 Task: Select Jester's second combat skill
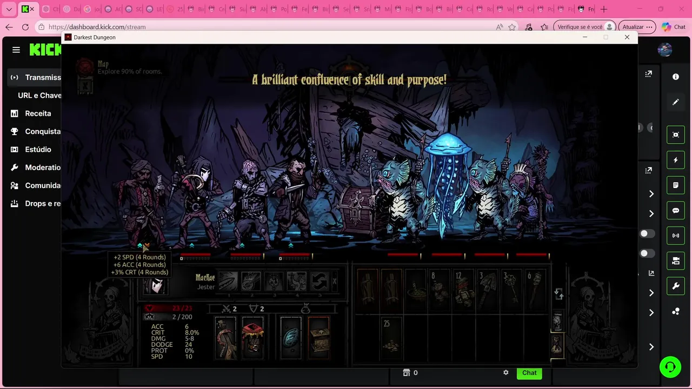(x=251, y=281)
